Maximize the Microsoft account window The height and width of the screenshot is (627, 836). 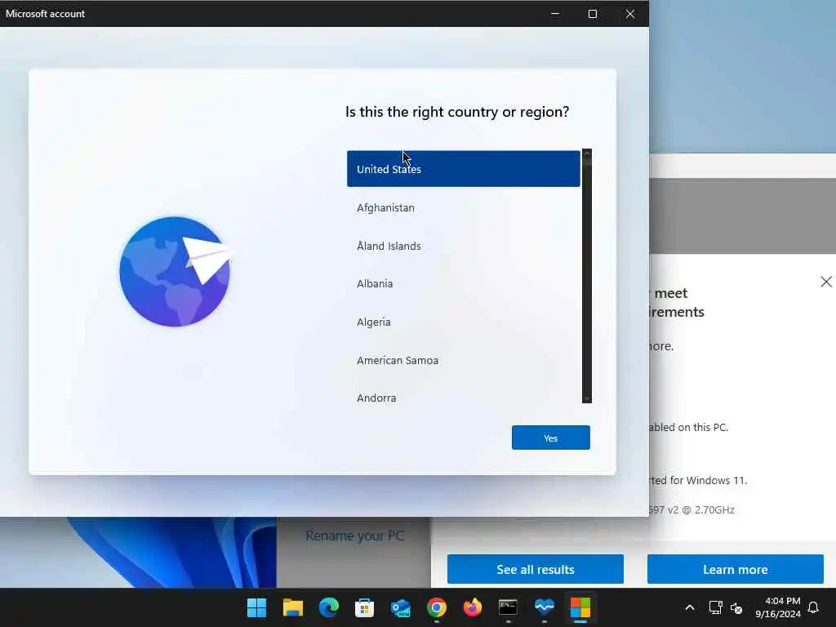(593, 14)
